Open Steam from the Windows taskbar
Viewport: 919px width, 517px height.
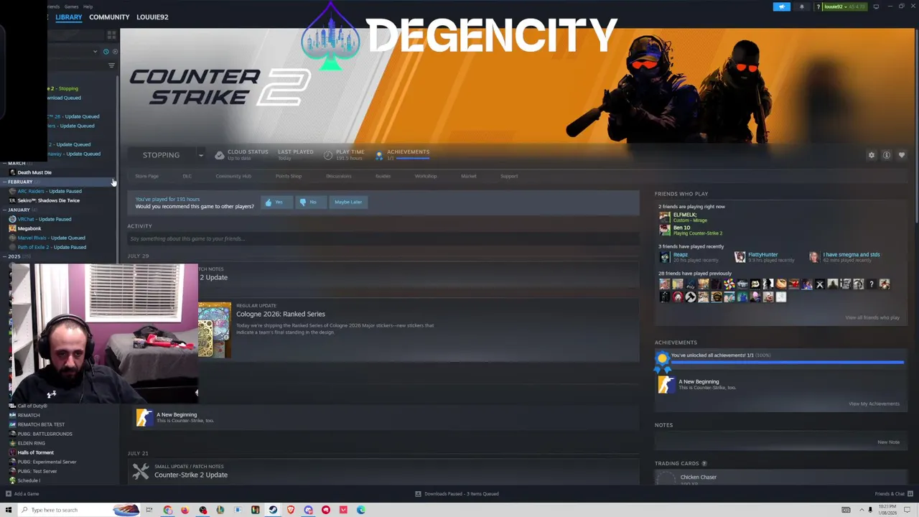273,510
